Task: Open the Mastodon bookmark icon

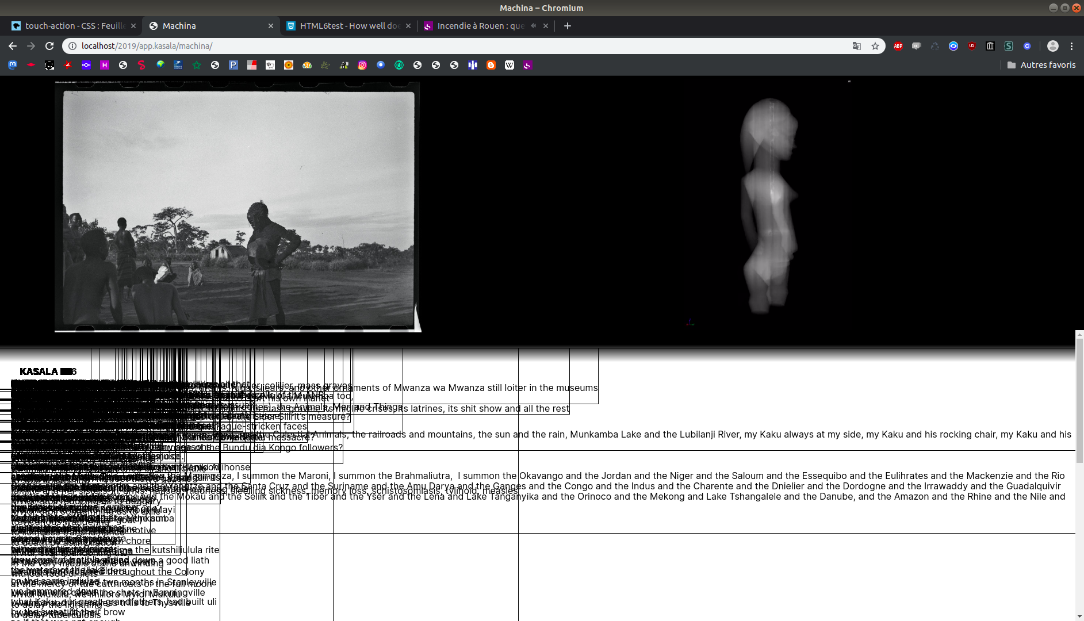Action: (13, 65)
